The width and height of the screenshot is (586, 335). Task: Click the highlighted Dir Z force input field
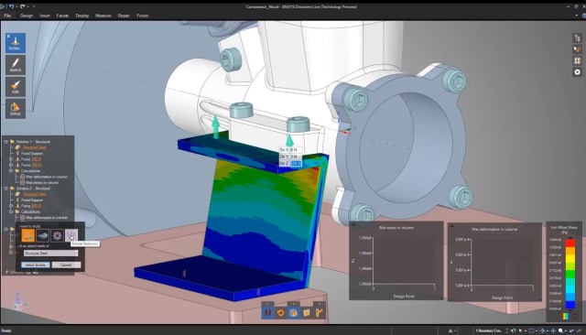coord(295,163)
